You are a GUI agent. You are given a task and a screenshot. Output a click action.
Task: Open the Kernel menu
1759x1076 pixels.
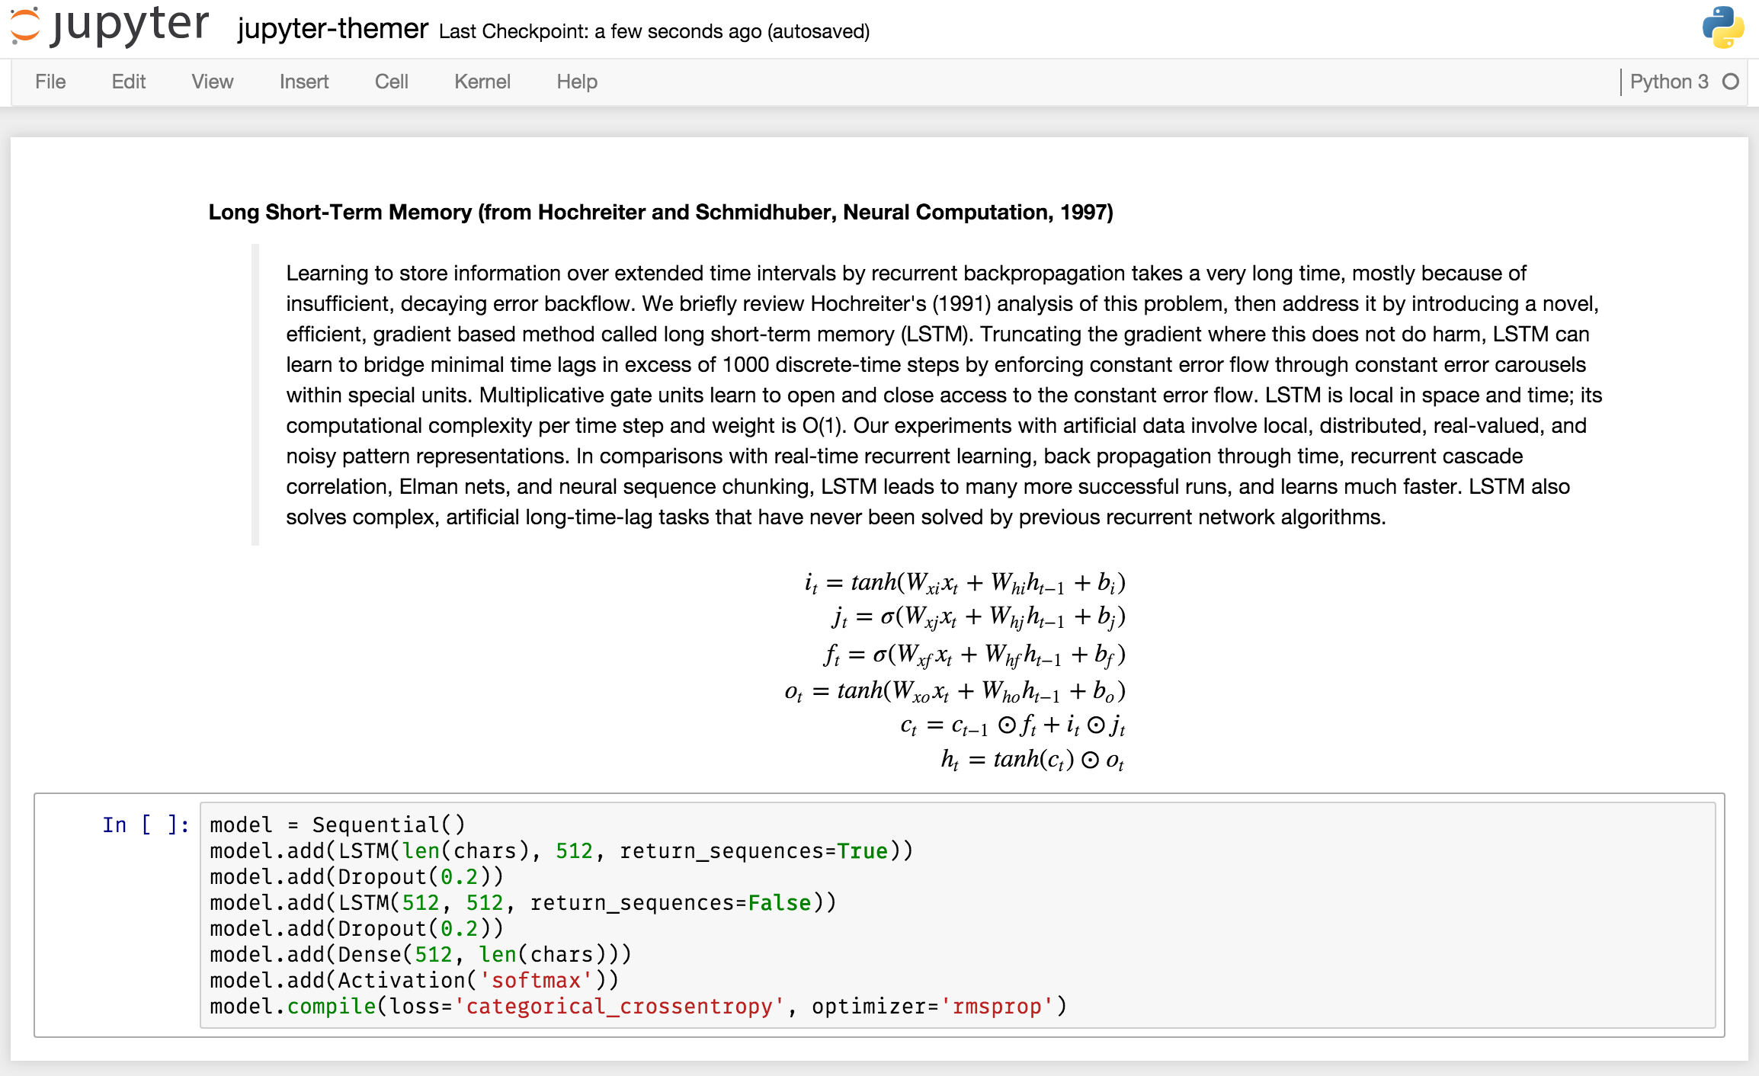coord(482,82)
